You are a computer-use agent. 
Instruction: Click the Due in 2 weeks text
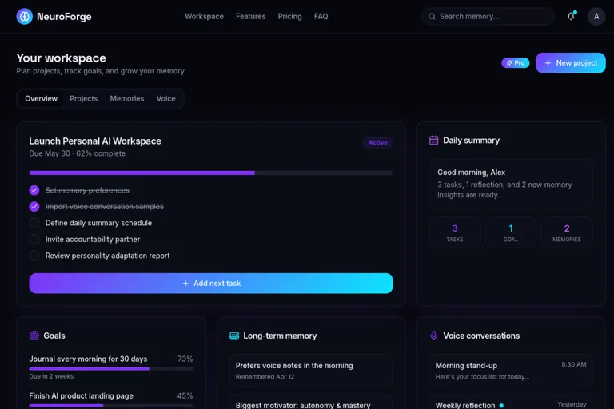[51, 376]
